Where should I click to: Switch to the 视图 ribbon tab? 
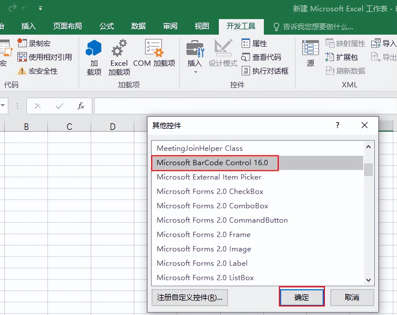point(202,26)
